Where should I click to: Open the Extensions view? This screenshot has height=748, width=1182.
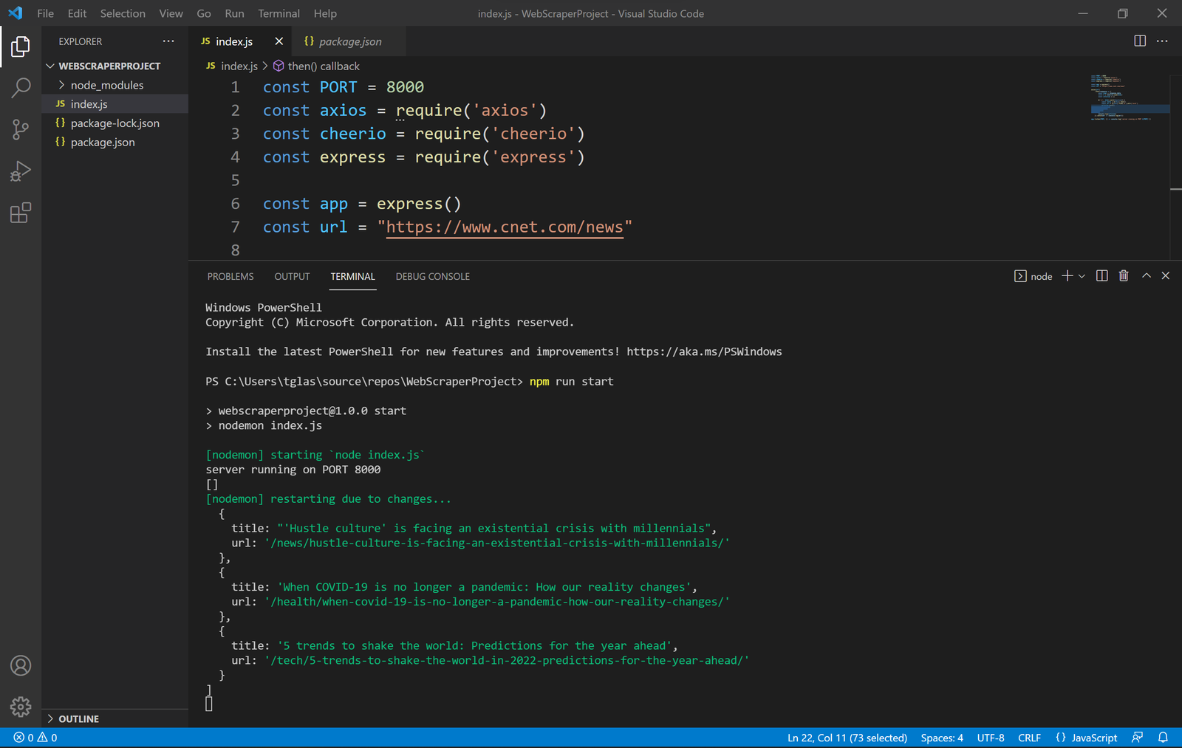tap(21, 213)
